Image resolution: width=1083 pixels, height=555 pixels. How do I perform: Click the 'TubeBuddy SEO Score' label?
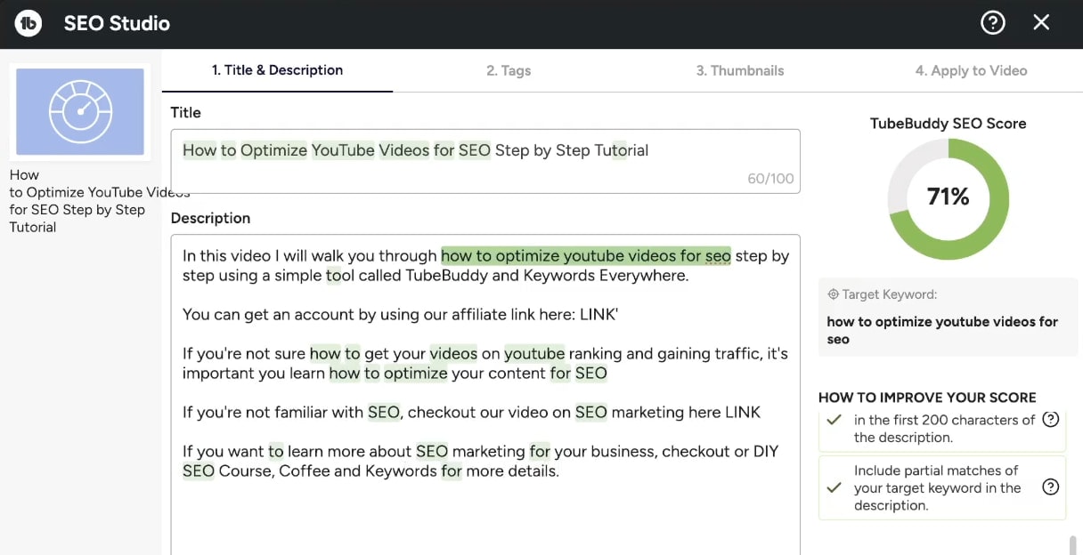pos(948,124)
